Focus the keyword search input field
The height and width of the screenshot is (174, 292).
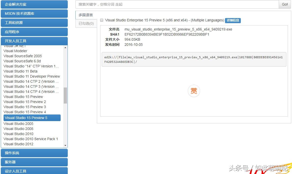point(177,4)
